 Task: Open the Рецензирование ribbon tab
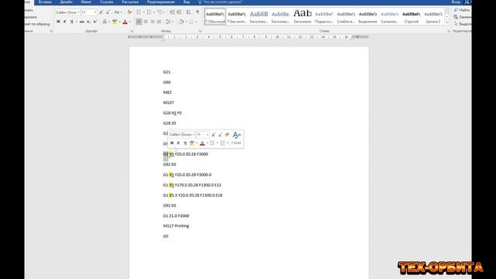160,2
